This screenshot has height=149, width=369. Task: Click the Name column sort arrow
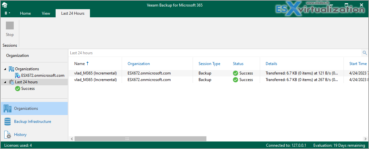pyautogui.click(x=88, y=63)
